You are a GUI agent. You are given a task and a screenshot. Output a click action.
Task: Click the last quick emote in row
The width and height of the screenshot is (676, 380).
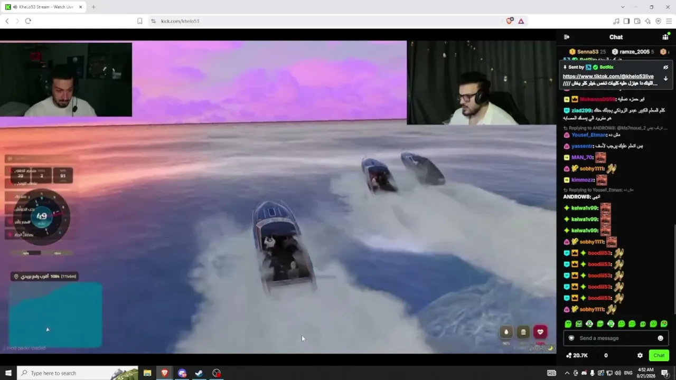pos(664,324)
